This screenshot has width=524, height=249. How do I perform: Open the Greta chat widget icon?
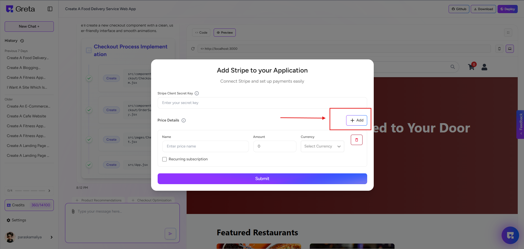point(510,235)
